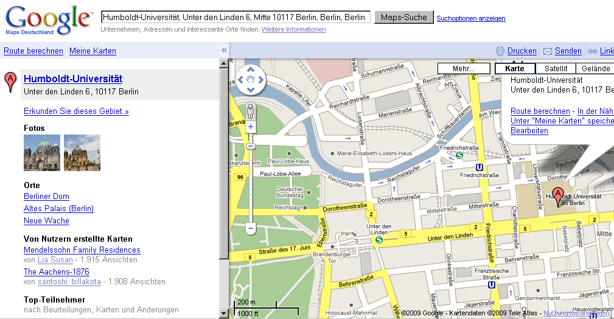Image resolution: width=614 pixels, height=319 pixels.
Task: Click Erkunden Sie dieses Gebiet link
Action: (x=76, y=111)
